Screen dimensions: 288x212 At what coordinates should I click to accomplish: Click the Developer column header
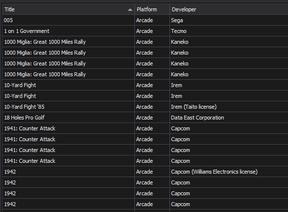coord(229,9)
